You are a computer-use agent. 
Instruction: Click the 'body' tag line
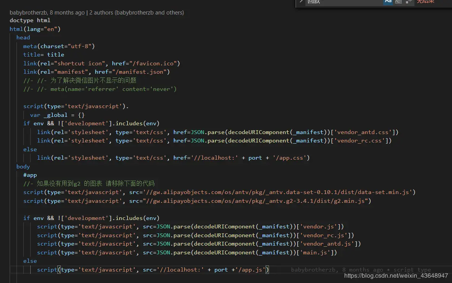click(x=23, y=167)
